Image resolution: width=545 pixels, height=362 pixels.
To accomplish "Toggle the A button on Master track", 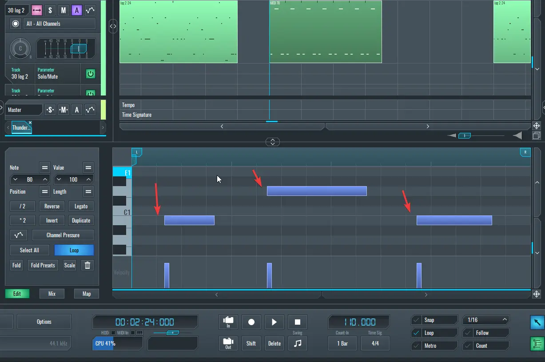I will pos(77,110).
